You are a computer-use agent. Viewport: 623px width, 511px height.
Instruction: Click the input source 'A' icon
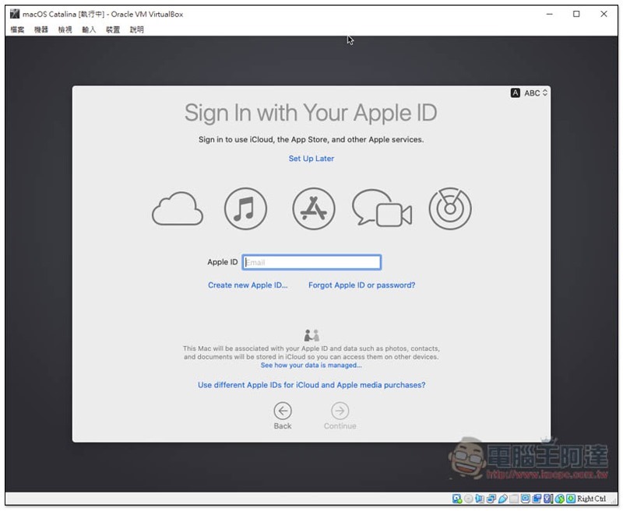tap(516, 93)
